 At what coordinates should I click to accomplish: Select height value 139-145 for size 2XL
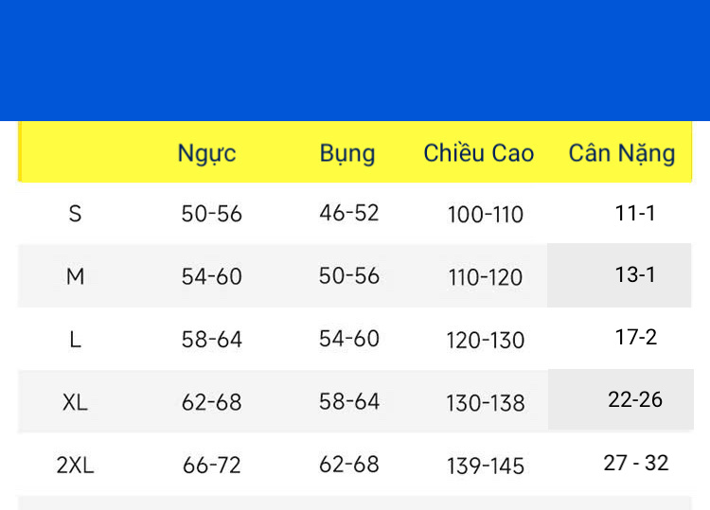tap(486, 466)
